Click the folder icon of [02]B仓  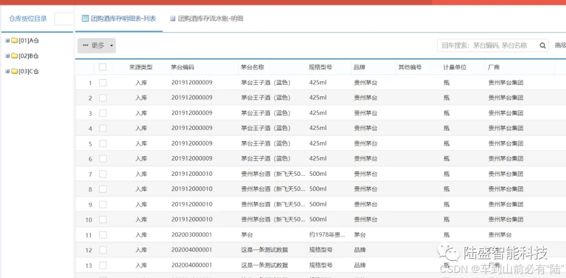[15, 56]
